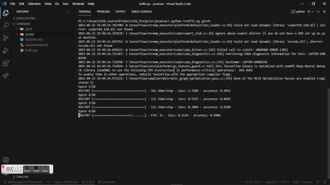Screen dimensions: 330x185
Task: Collapse the panel with the chevron icon
Action: [318, 11]
